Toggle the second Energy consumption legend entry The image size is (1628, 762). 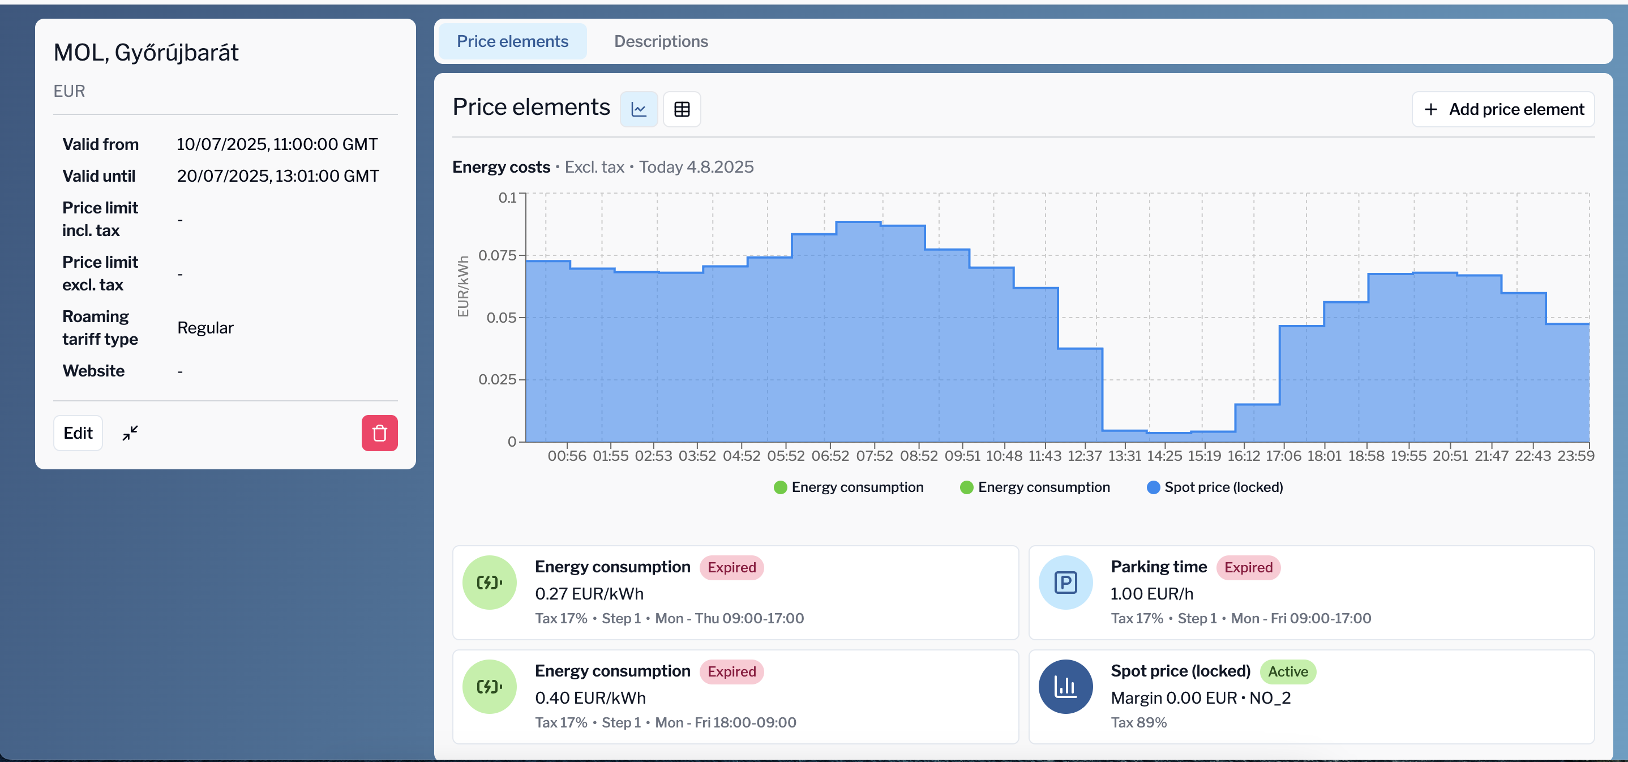[x=1035, y=486]
